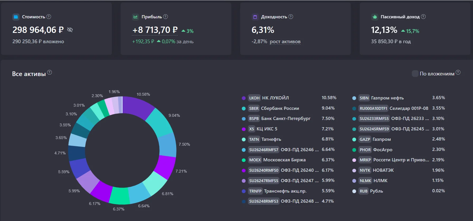Click the SU26248RMFS3 ticker badge
473x221 pixels.
264,201
